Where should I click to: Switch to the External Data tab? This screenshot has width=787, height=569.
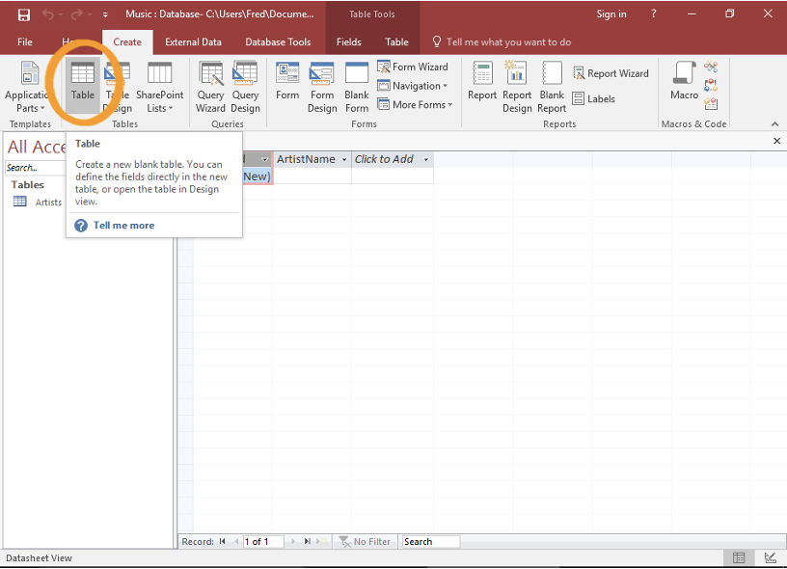(193, 42)
